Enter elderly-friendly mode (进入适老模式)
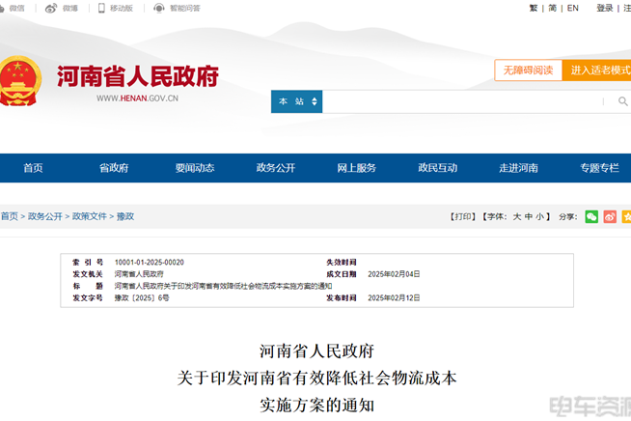The height and width of the screenshot is (421, 631). pyautogui.click(x=597, y=70)
